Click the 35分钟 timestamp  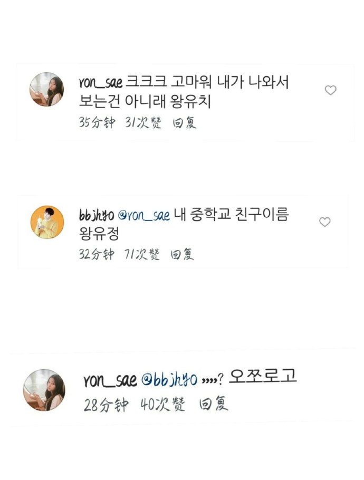coord(97,122)
